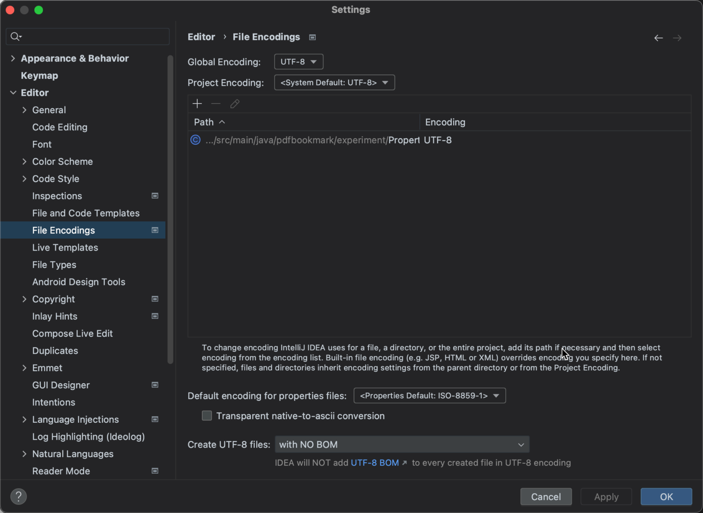Open help via the question mark icon
This screenshot has width=703, height=513.
19,496
